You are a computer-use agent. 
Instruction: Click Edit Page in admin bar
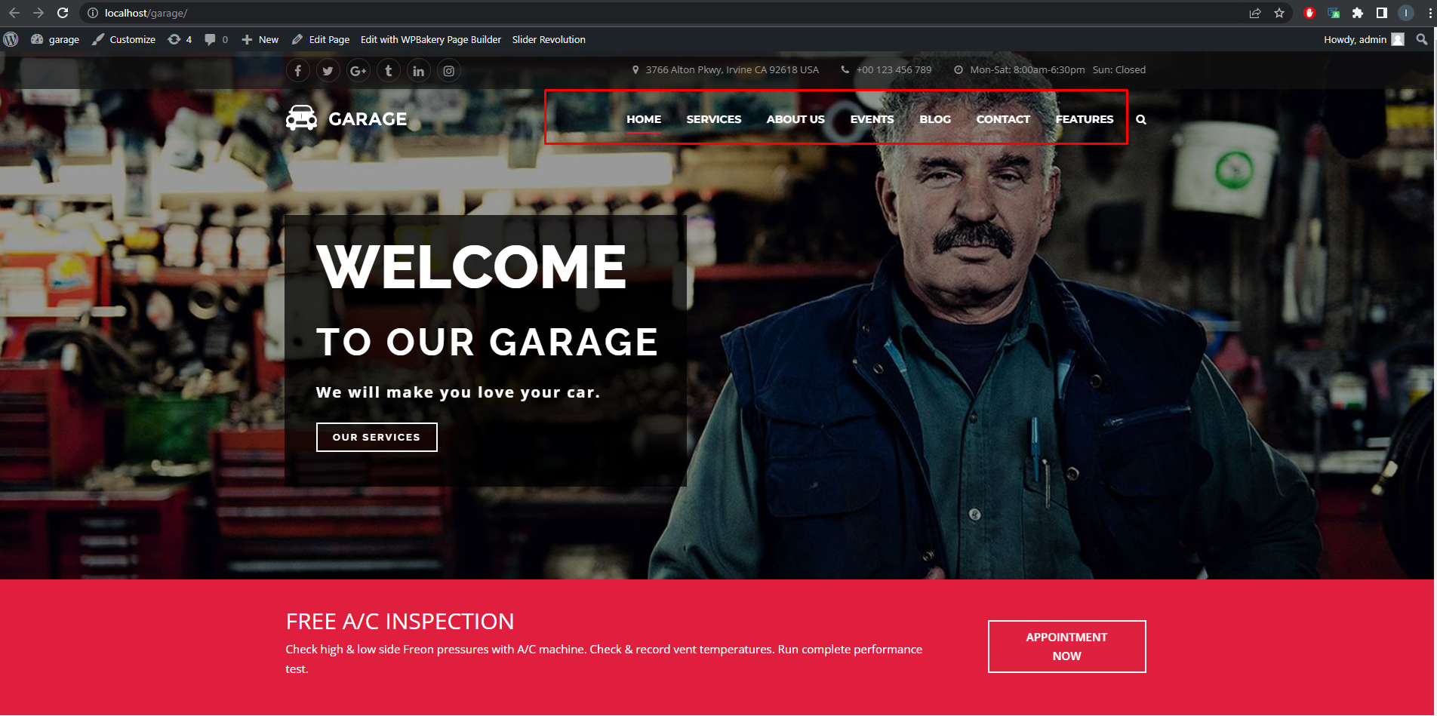coord(321,39)
